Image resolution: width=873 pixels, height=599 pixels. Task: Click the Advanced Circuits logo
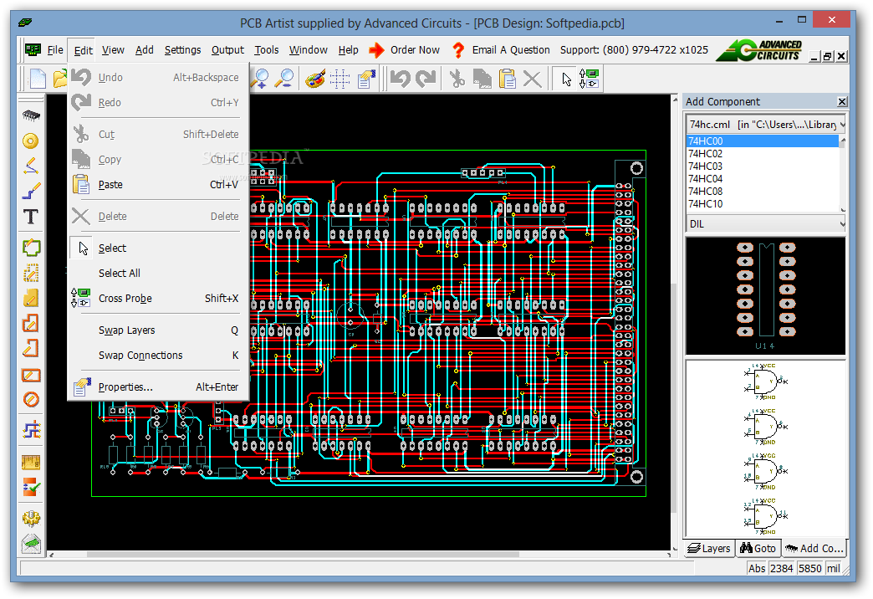click(759, 50)
